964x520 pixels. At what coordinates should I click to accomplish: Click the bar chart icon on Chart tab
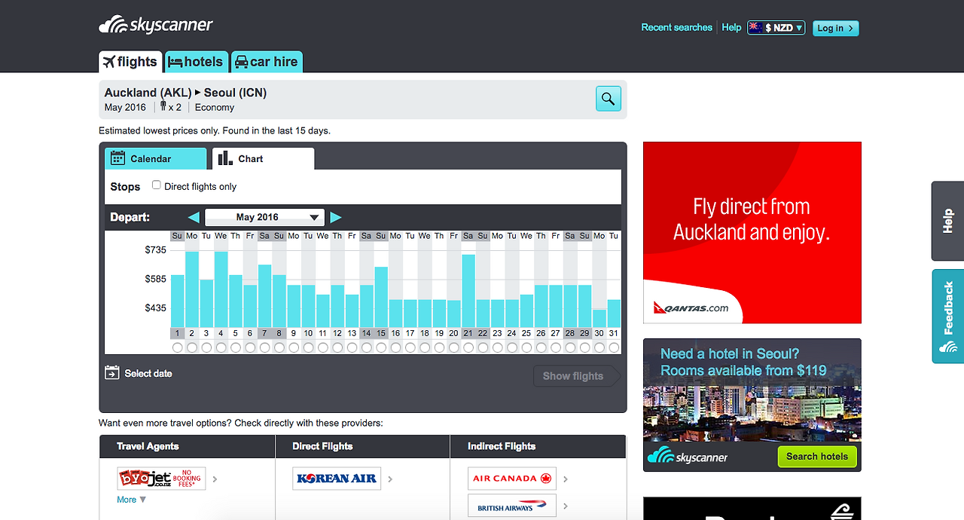click(225, 158)
